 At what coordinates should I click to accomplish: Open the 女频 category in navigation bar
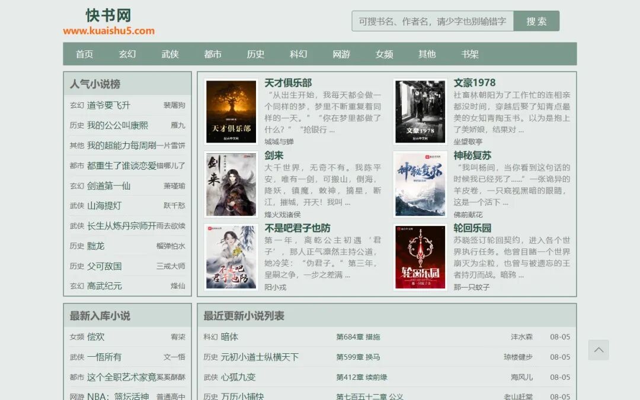tap(384, 54)
